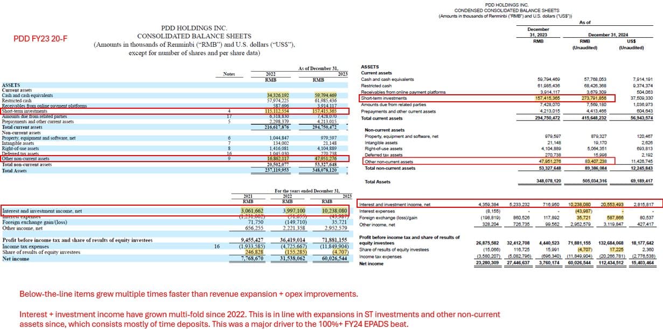Click the "Notes" column header
Viewport: 663px width, 329px height.
click(x=229, y=74)
